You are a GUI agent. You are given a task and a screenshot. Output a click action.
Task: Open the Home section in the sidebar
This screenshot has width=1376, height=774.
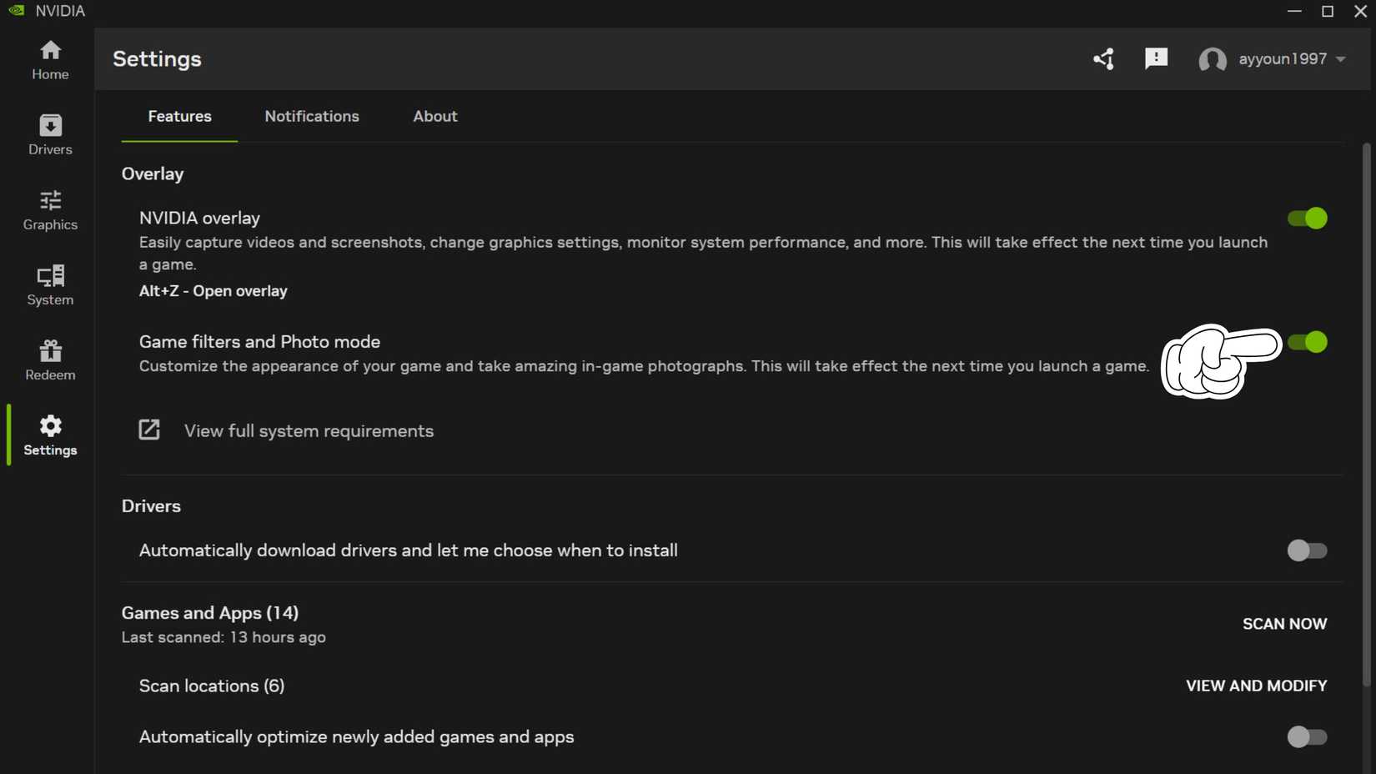[x=50, y=60]
